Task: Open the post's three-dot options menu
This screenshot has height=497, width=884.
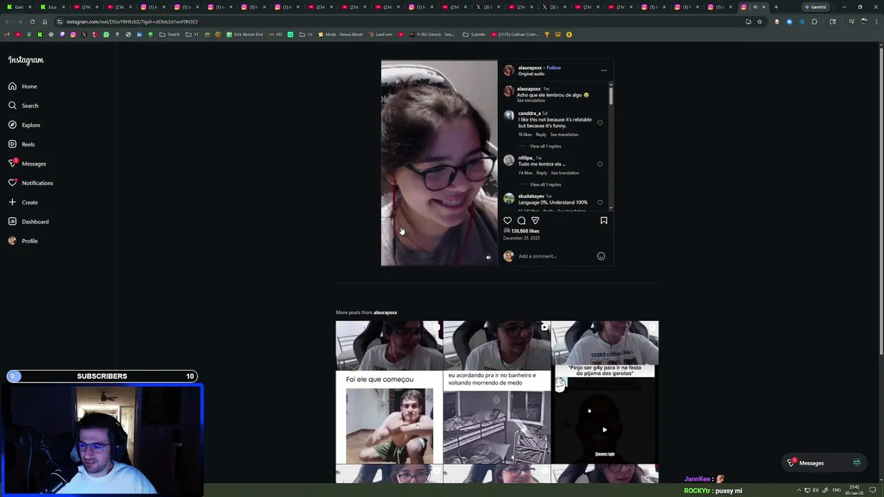Action: click(x=604, y=70)
